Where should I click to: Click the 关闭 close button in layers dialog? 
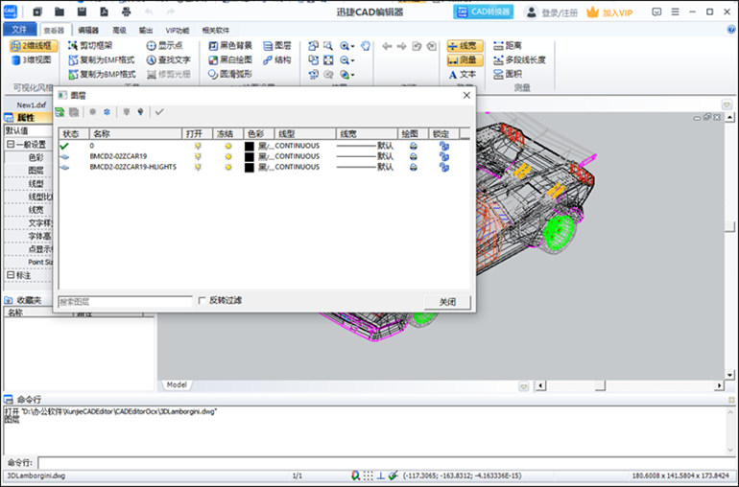point(447,302)
